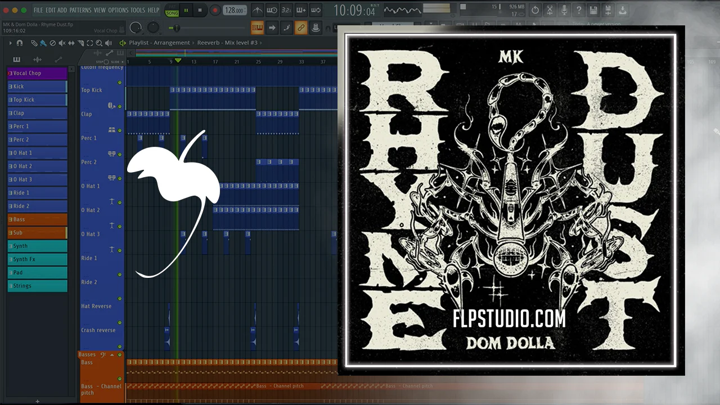Show pattern clips in picker
720x405 pixels.
(x=16, y=59)
